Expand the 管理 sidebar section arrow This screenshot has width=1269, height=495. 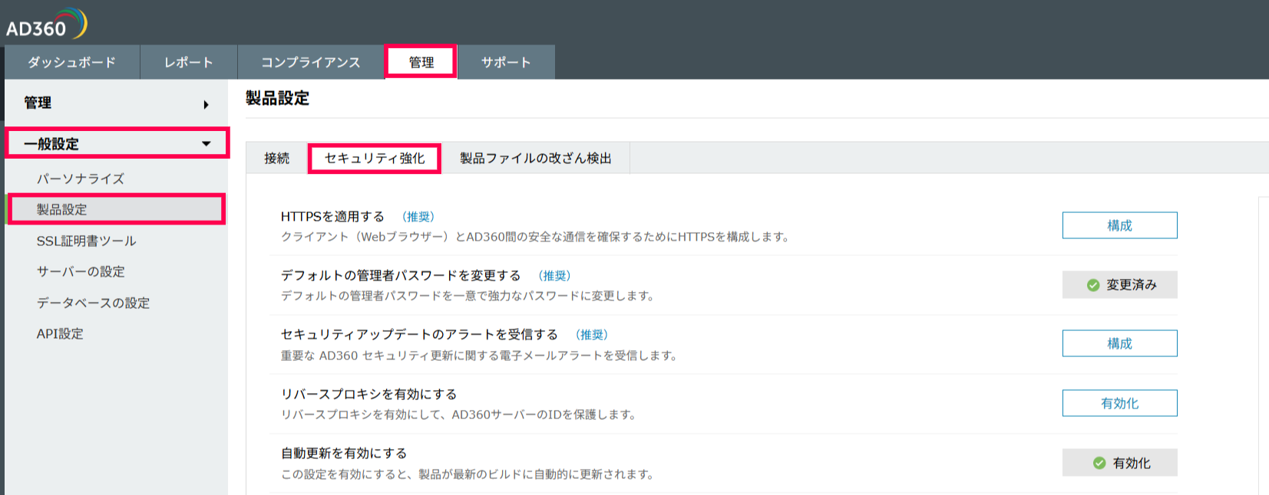point(206,104)
